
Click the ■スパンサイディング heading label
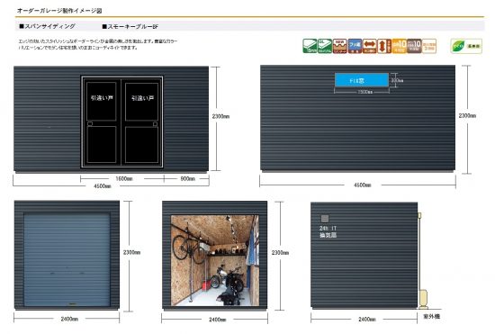tap(47, 26)
